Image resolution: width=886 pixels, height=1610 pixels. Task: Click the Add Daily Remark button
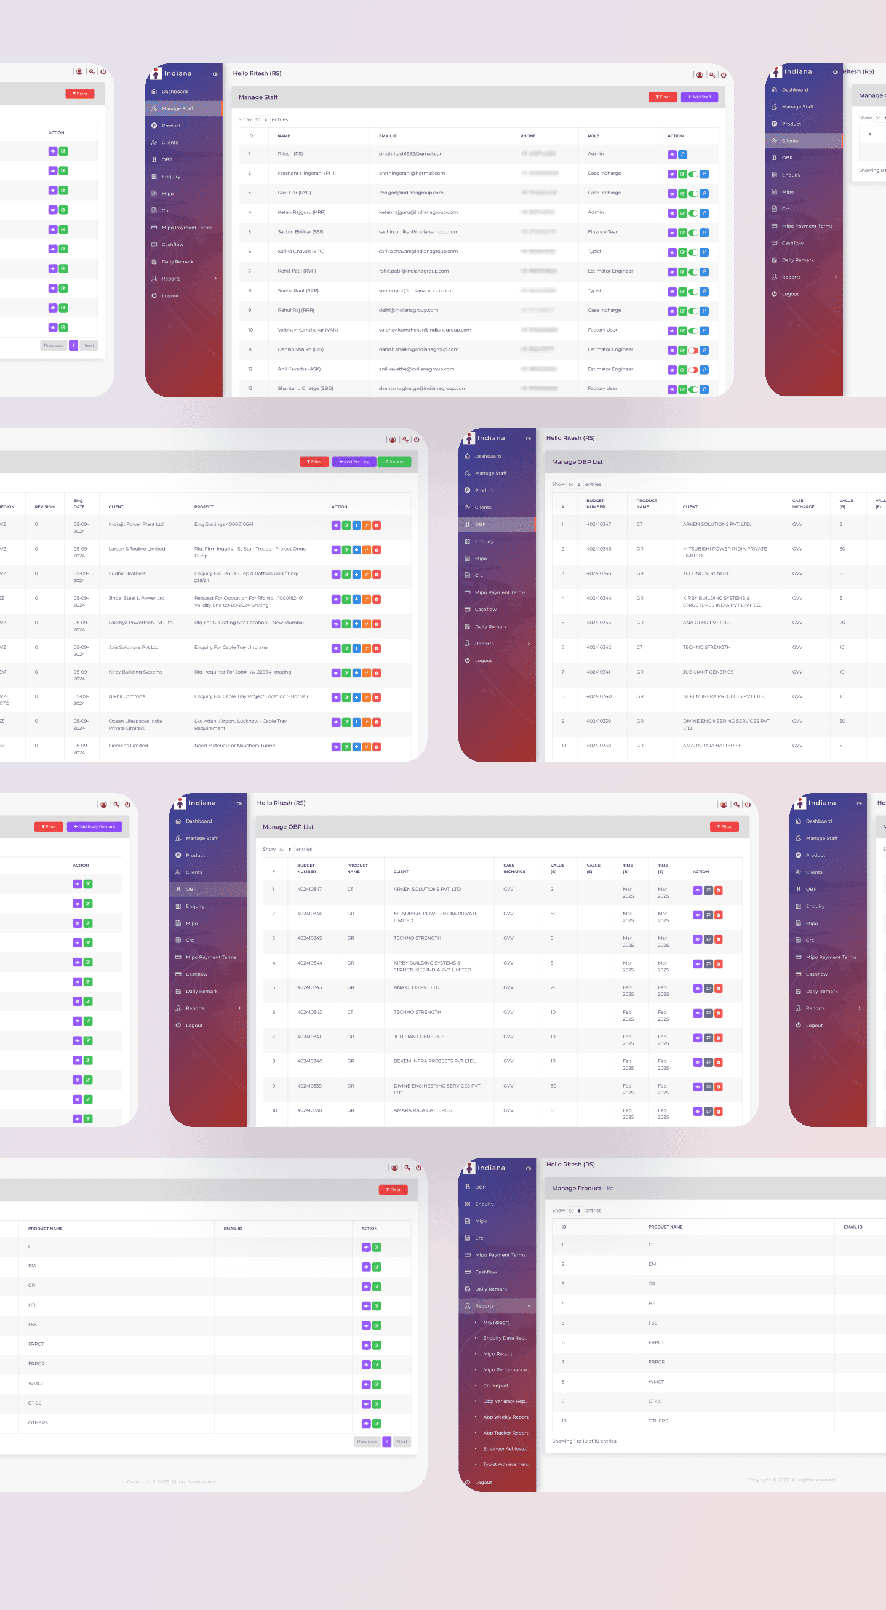click(94, 827)
